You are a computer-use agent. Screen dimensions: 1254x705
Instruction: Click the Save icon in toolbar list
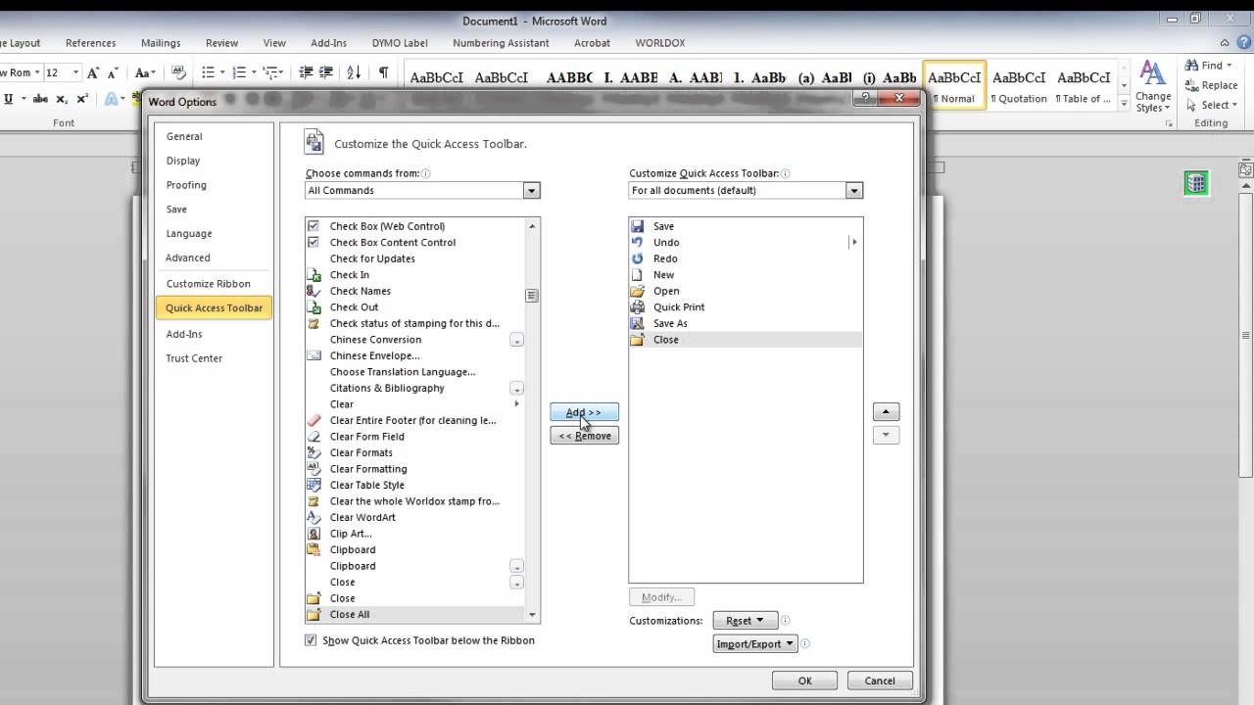(x=638, y=226)
